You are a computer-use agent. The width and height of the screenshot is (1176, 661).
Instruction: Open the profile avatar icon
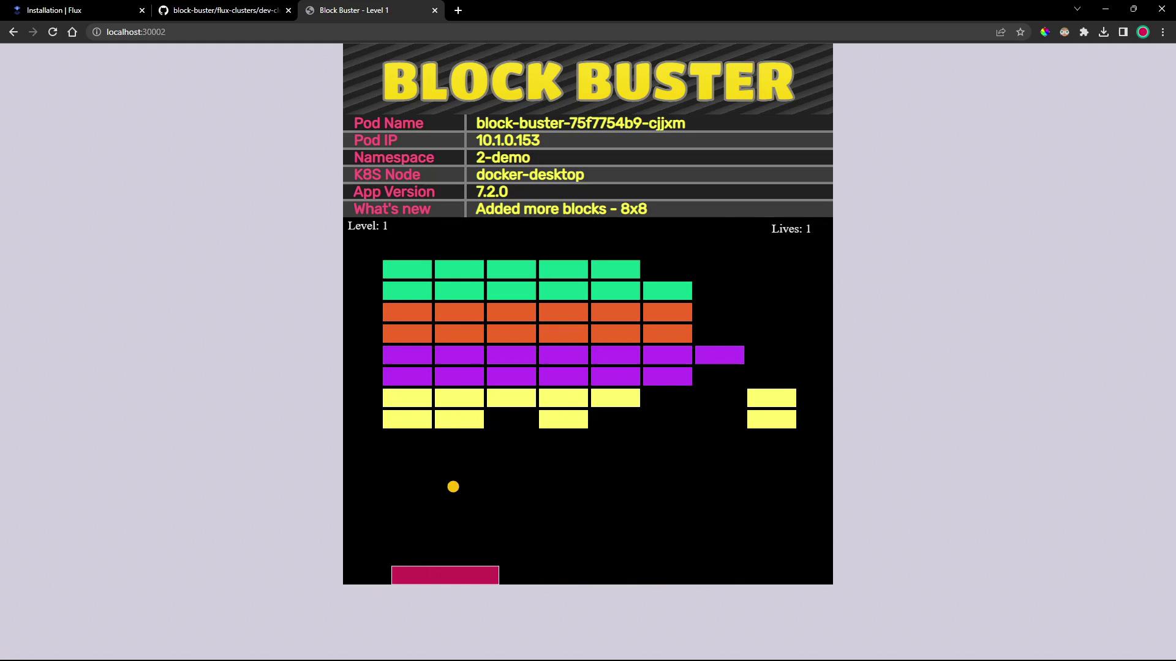1143,32
